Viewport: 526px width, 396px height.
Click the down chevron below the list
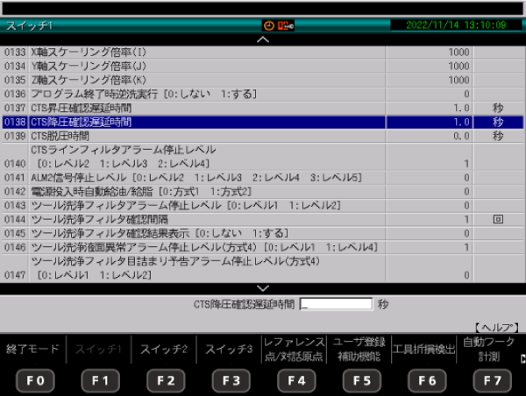(x=263, y=288)
